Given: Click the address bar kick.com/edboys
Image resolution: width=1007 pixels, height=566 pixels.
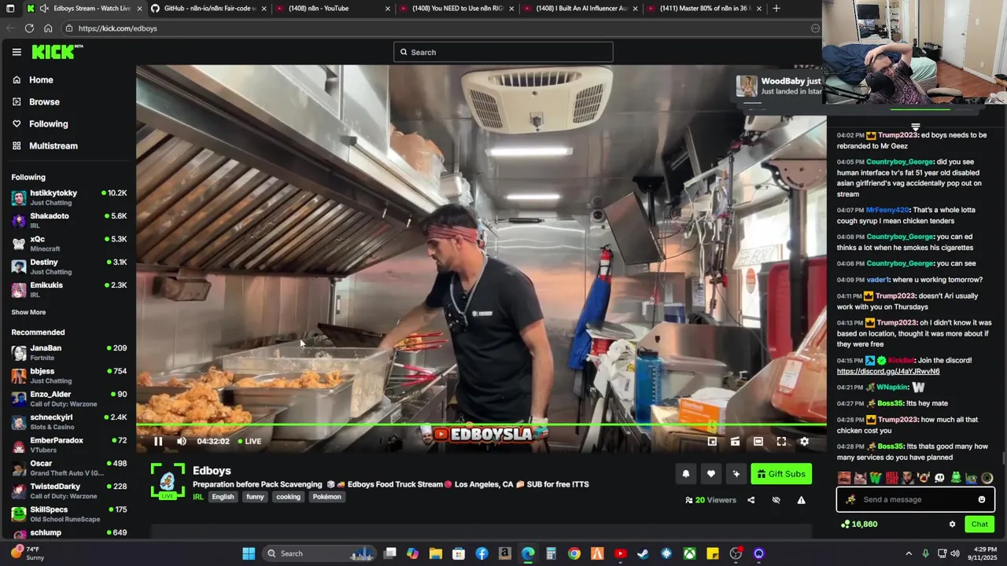Looking at the screenshot, I should 441,28.
